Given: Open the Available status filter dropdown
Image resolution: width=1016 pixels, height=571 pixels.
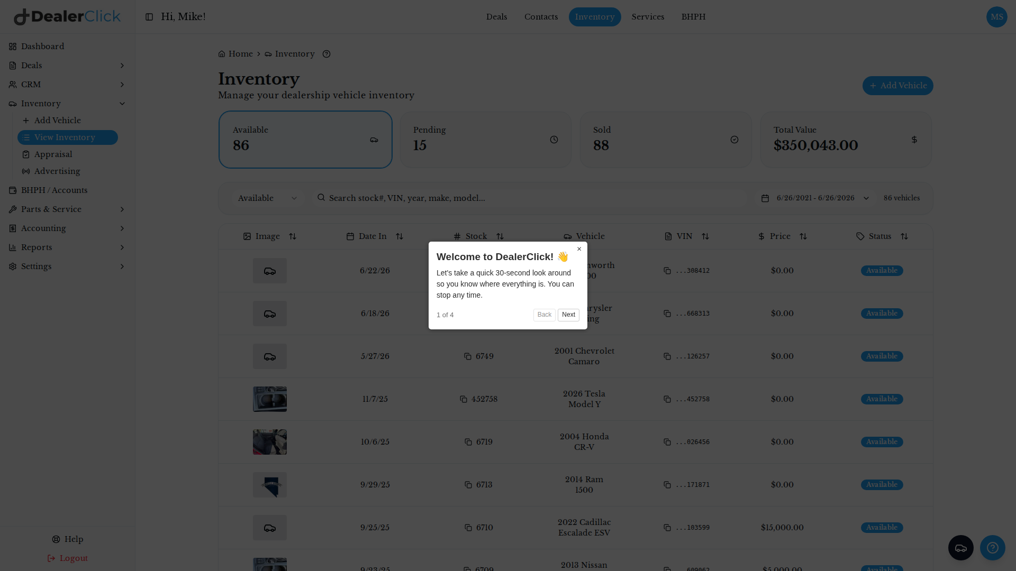Looking at the screenshot, I should click(x=268, y=198).
